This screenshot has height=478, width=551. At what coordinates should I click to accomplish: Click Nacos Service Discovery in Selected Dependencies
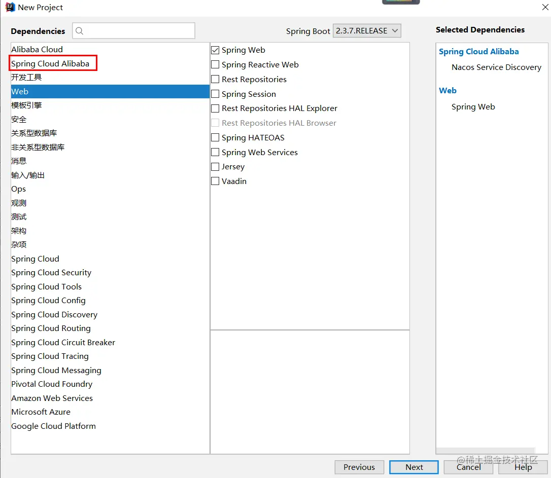(x=497, y=67)
